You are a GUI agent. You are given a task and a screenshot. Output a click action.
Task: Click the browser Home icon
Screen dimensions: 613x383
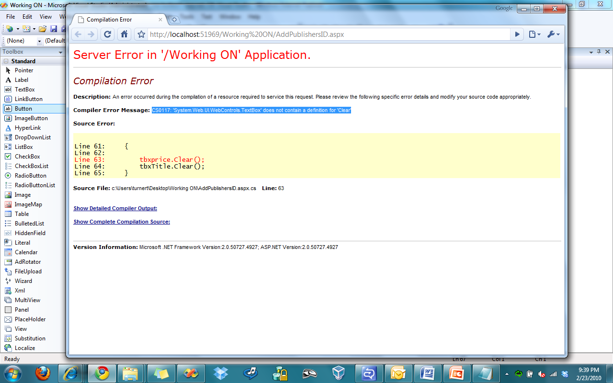[x=124, y=34]
